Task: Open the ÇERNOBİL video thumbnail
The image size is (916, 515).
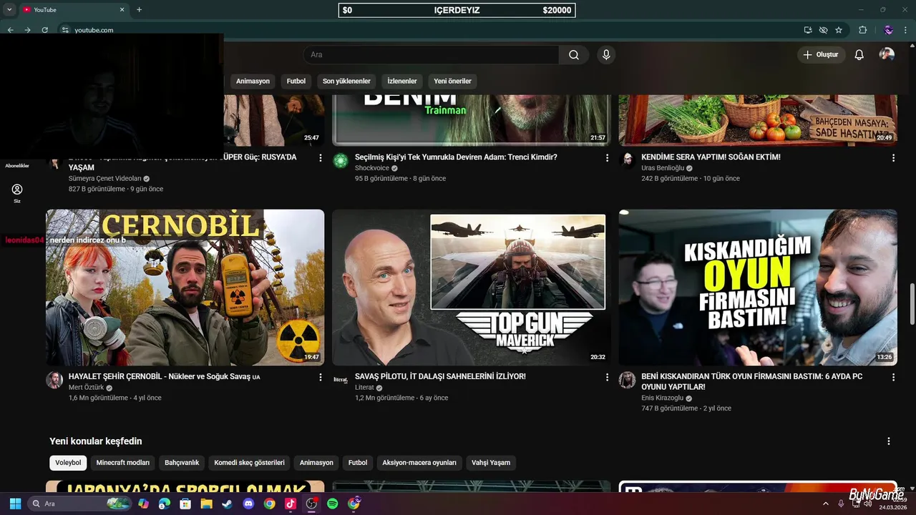Action: [185, 288]
